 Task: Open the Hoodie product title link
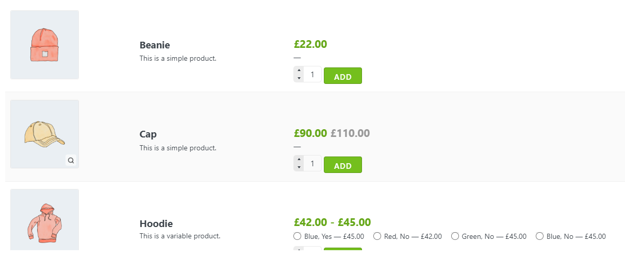tap(156, 224)
